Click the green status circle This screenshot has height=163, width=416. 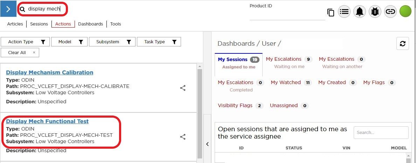click(405, 12)
